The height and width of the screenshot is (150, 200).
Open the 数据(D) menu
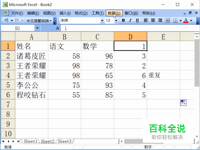pyautogui.click(x=114, y=13)
